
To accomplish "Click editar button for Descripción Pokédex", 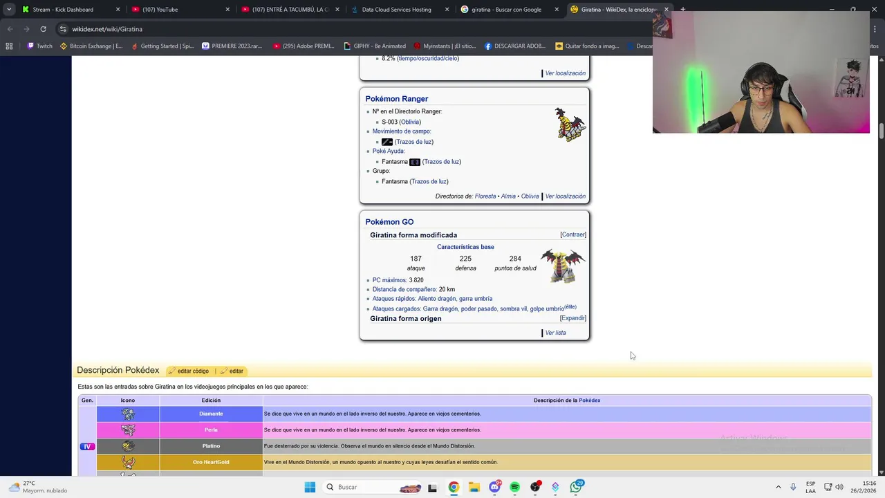I will point(232,371).
